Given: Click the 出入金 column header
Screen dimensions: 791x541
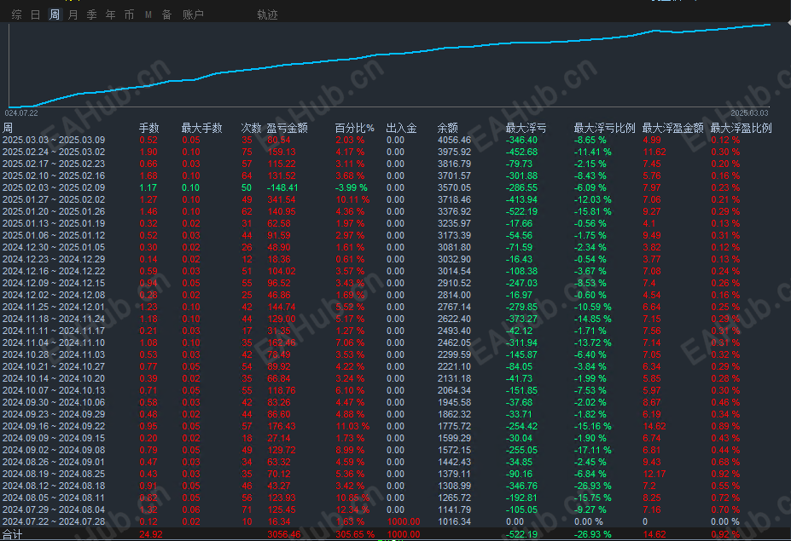Looking at the screenshot, I should coord(402,128).
